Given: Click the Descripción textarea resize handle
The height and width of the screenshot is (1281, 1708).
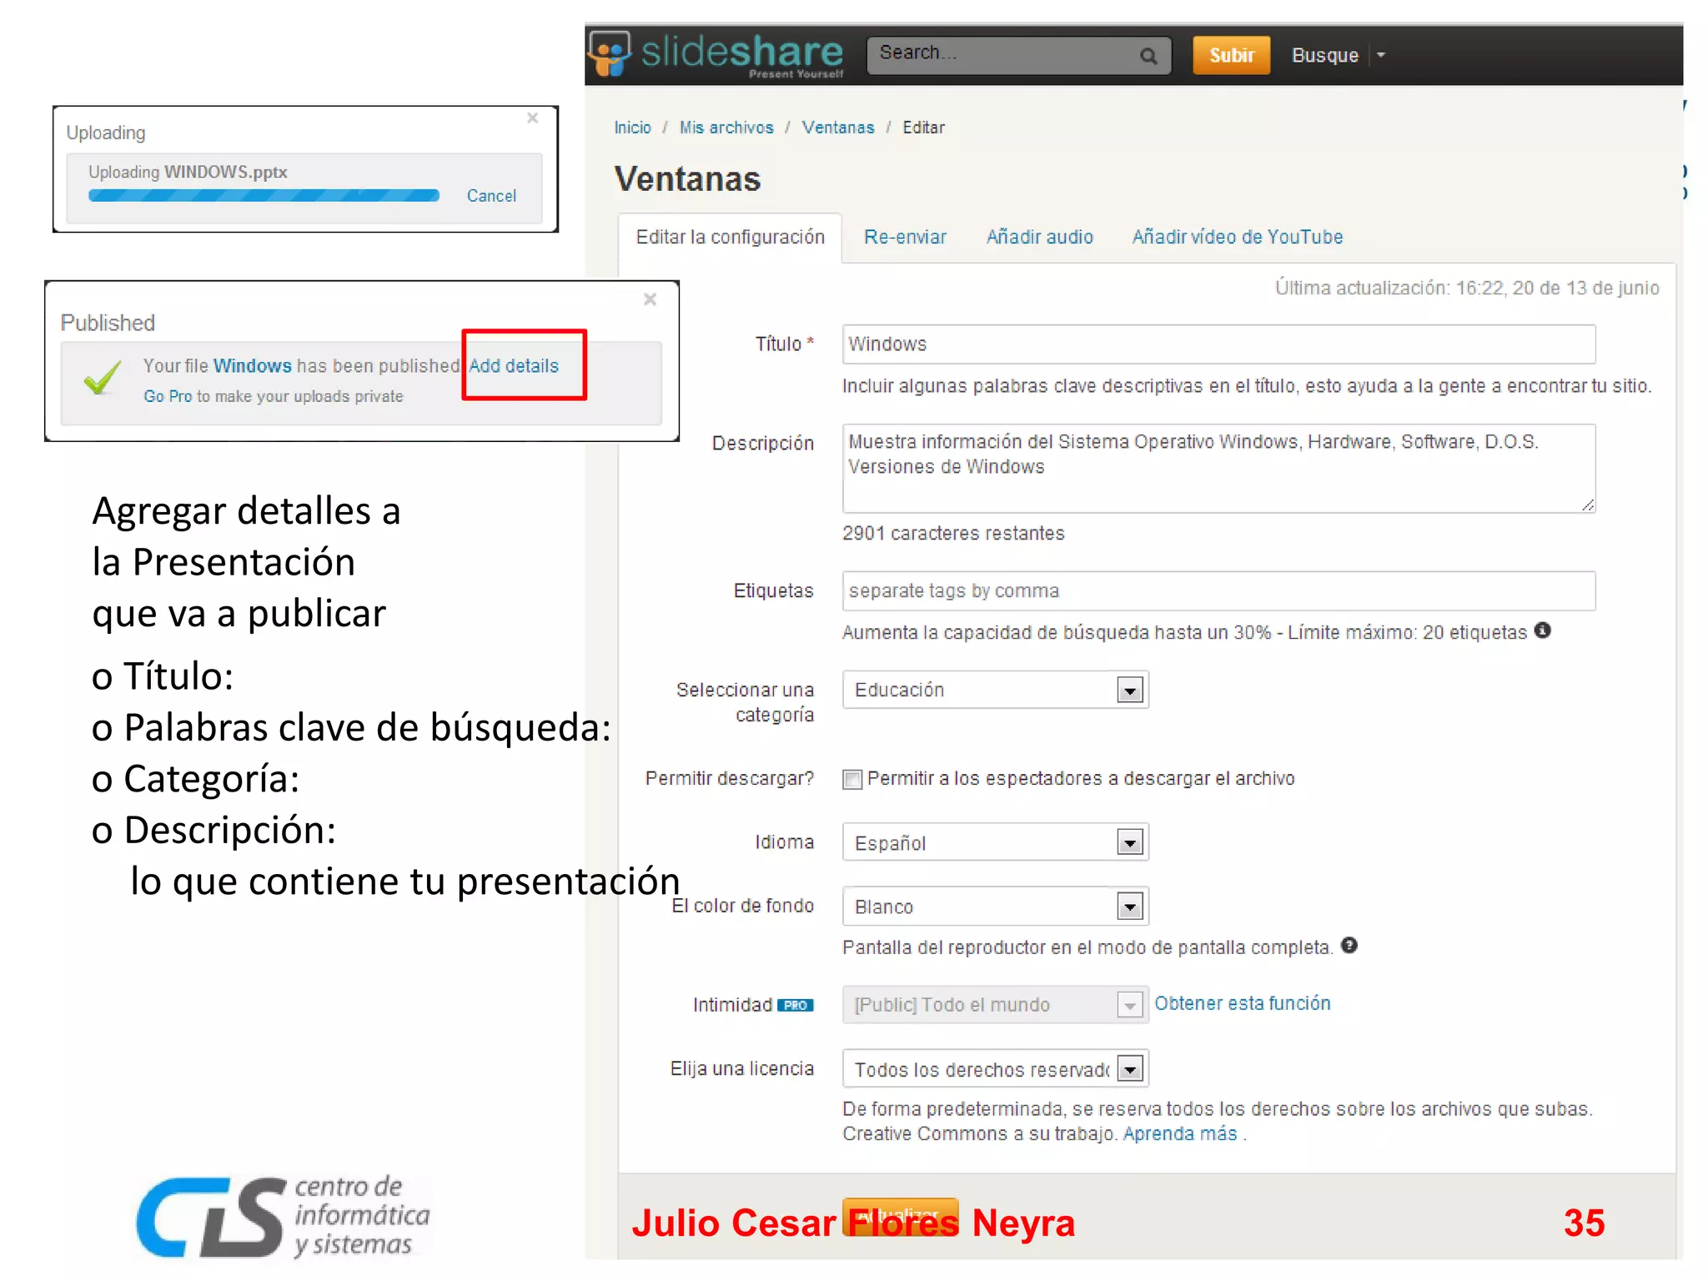Looking at the screenshot, I should point(1587,505).
